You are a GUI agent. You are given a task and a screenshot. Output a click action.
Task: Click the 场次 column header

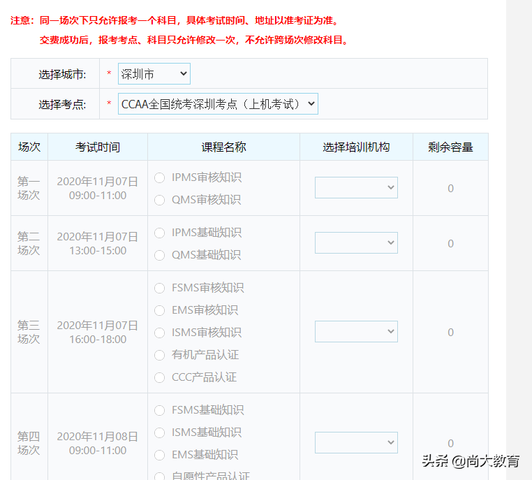point(29,147)
